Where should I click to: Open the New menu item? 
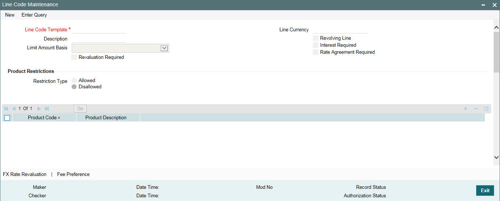pyautogui.click(x=10, y=15)
